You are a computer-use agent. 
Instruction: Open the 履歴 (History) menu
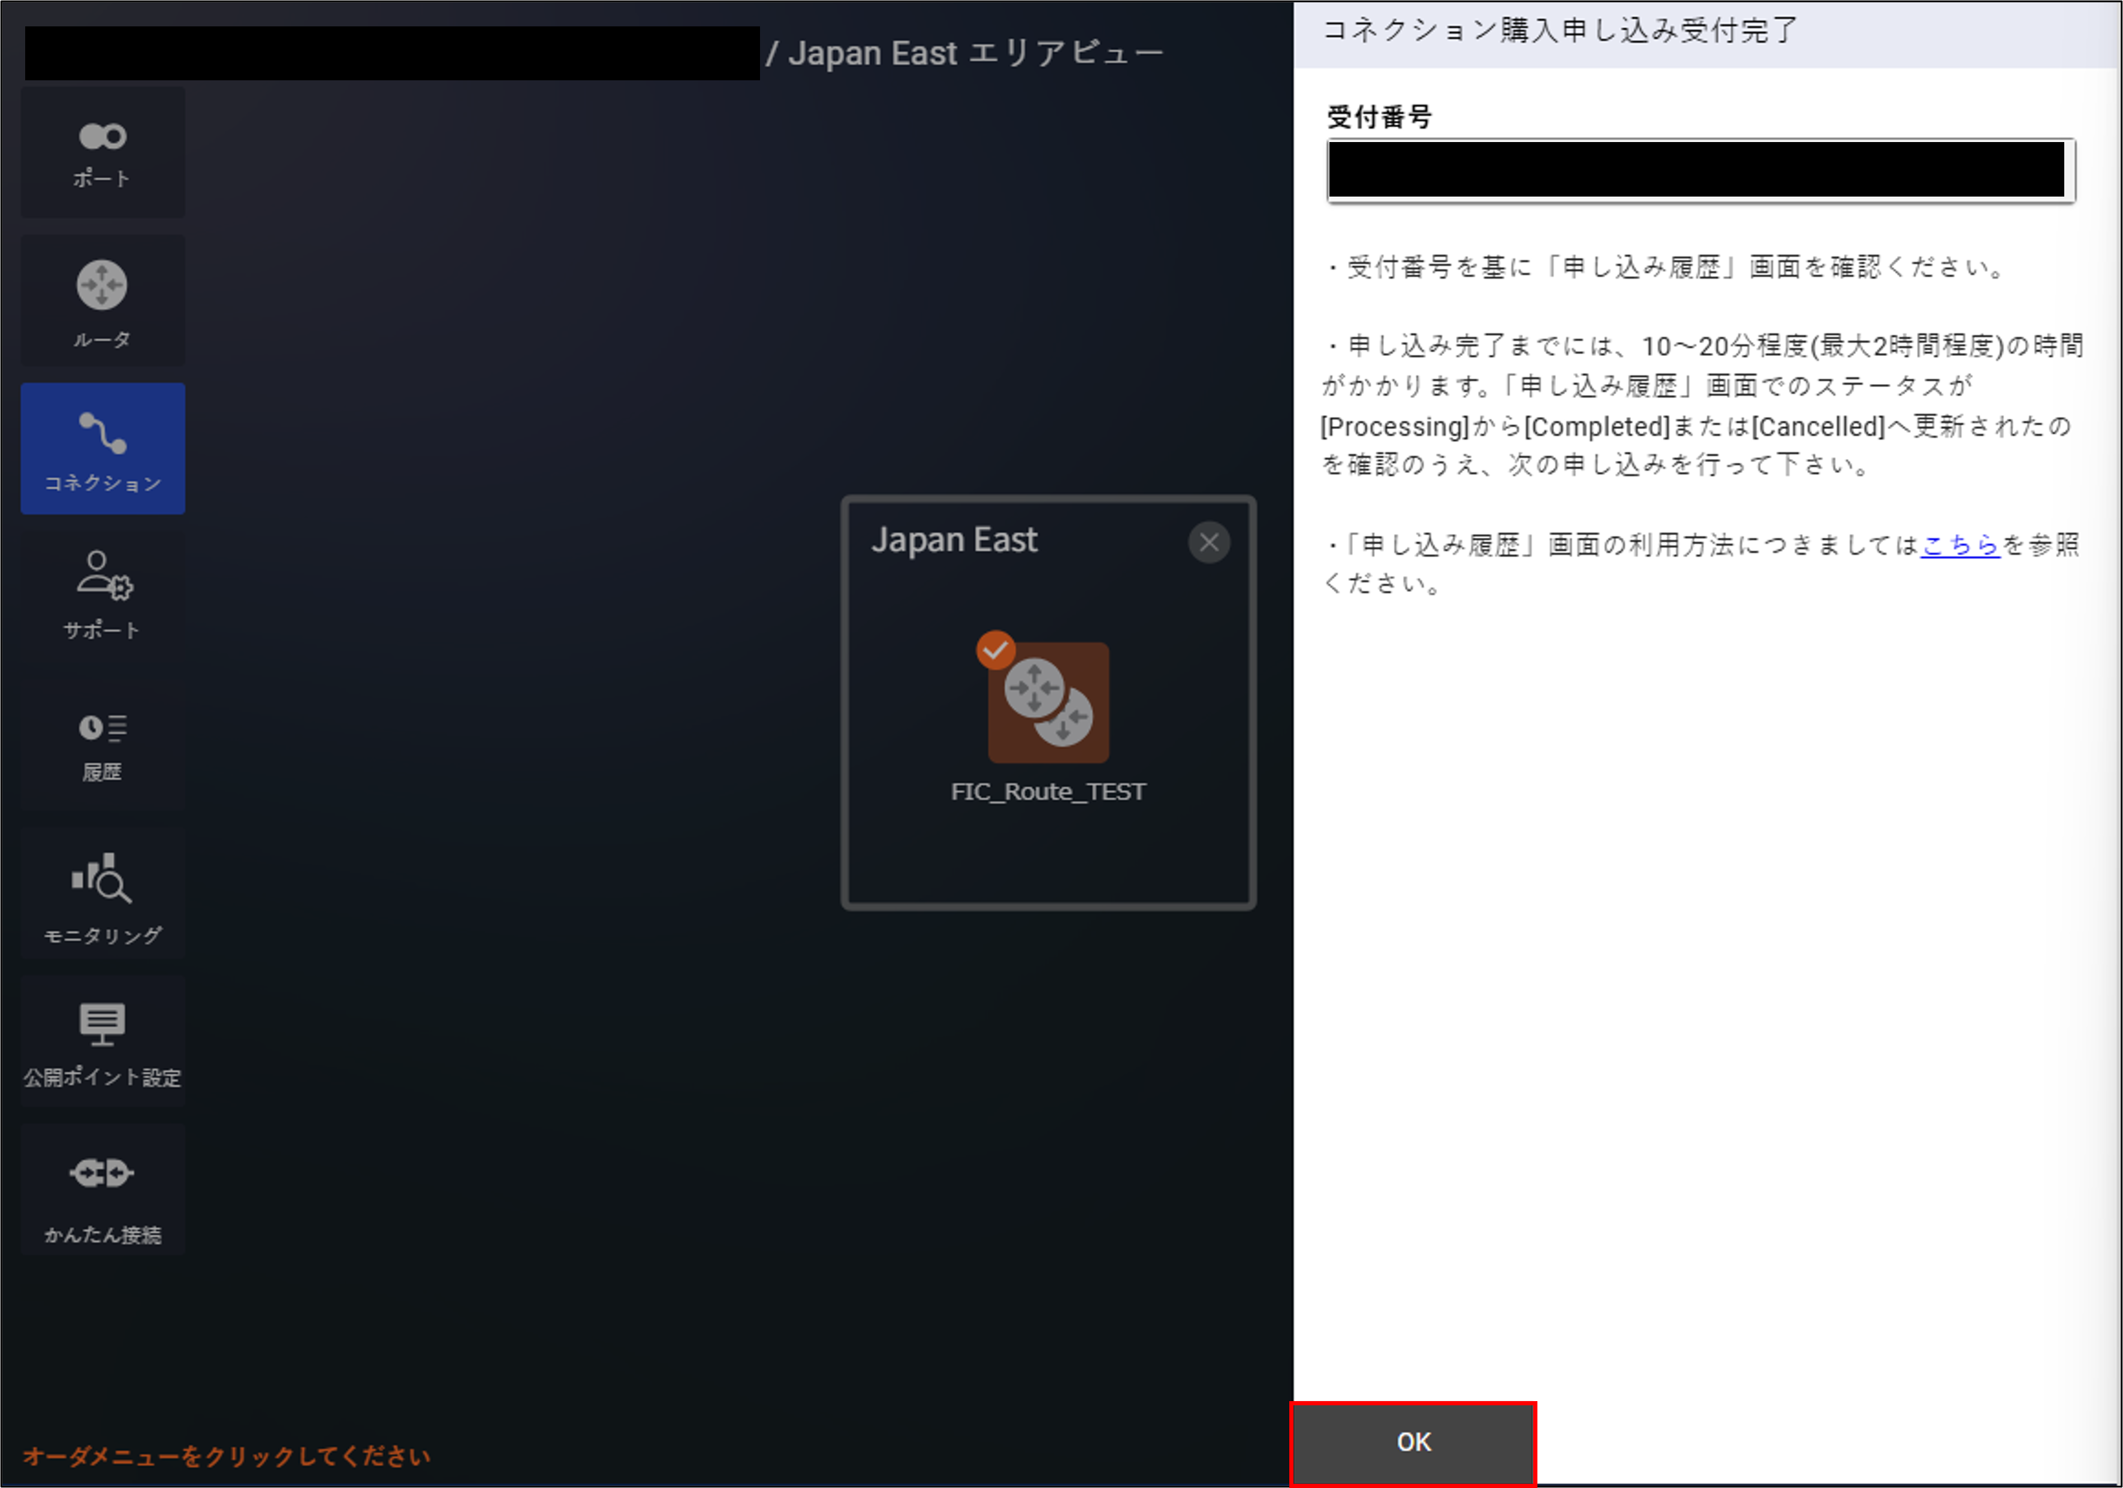click(102, 745)
